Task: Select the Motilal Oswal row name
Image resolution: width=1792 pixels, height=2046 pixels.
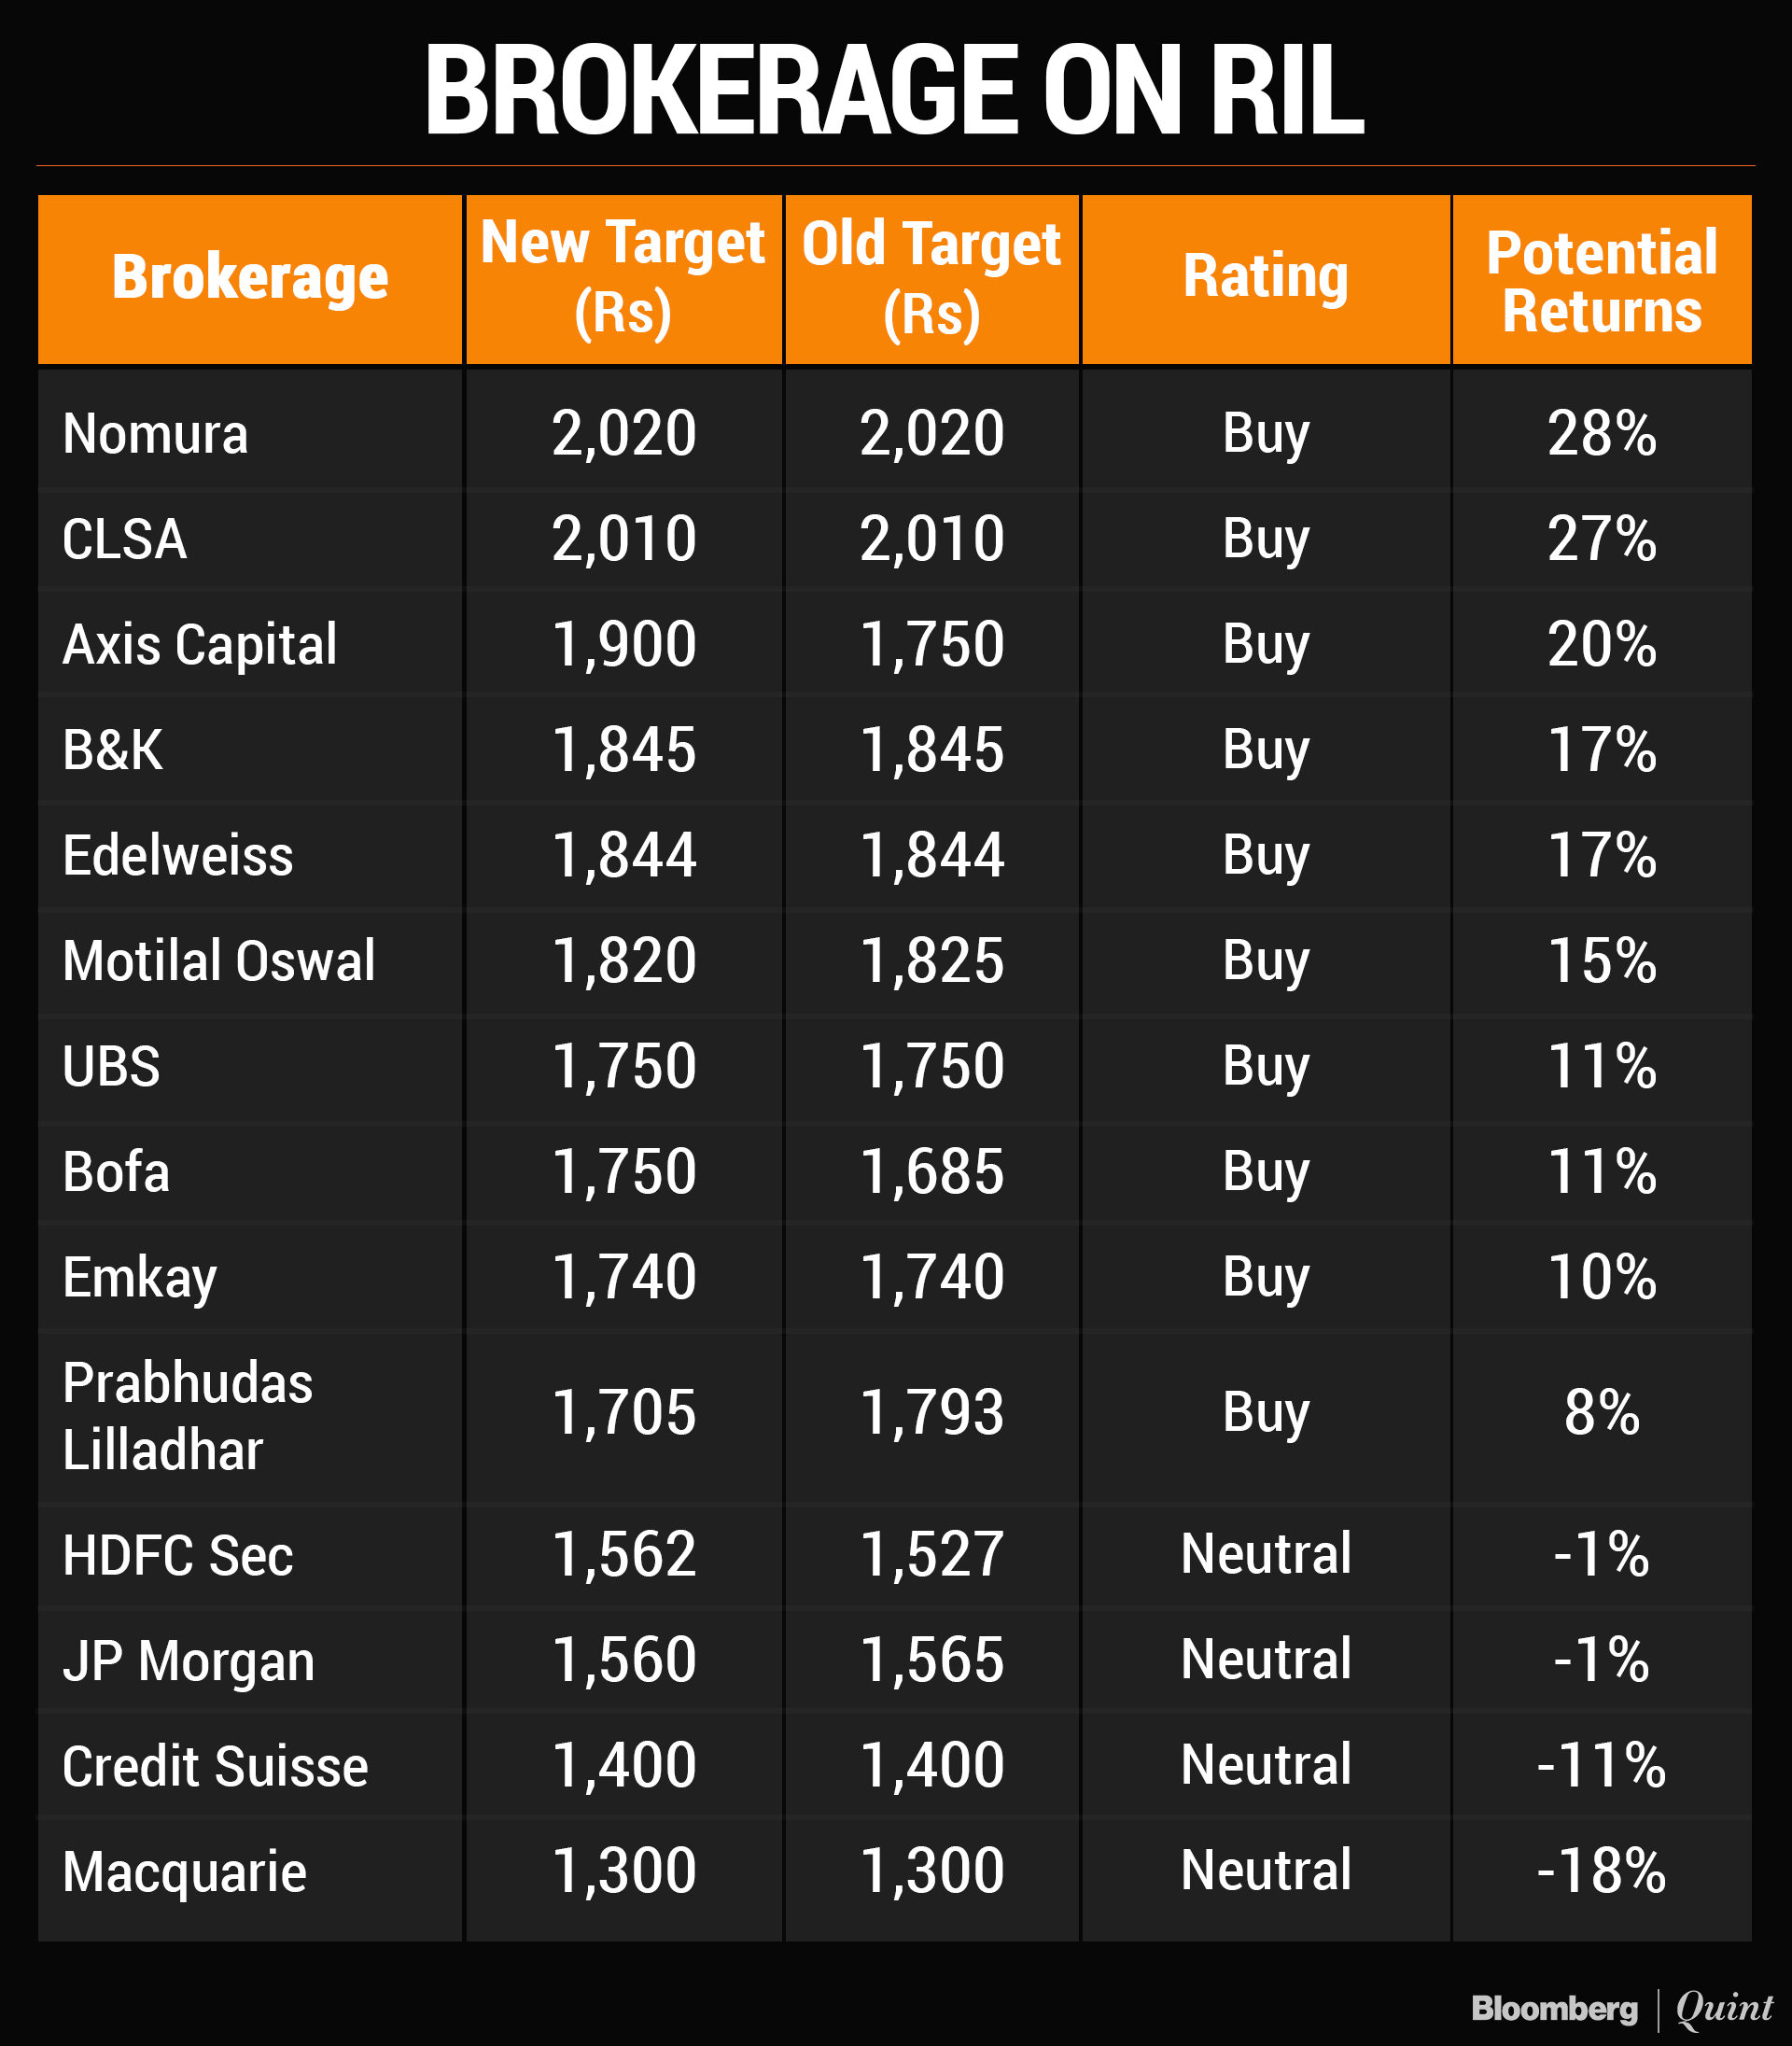Action: [218, 961]
